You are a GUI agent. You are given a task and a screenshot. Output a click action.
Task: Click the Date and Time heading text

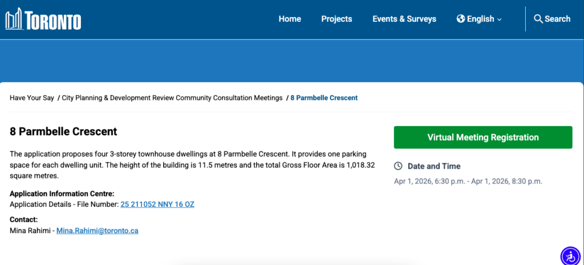pos(433,166)
